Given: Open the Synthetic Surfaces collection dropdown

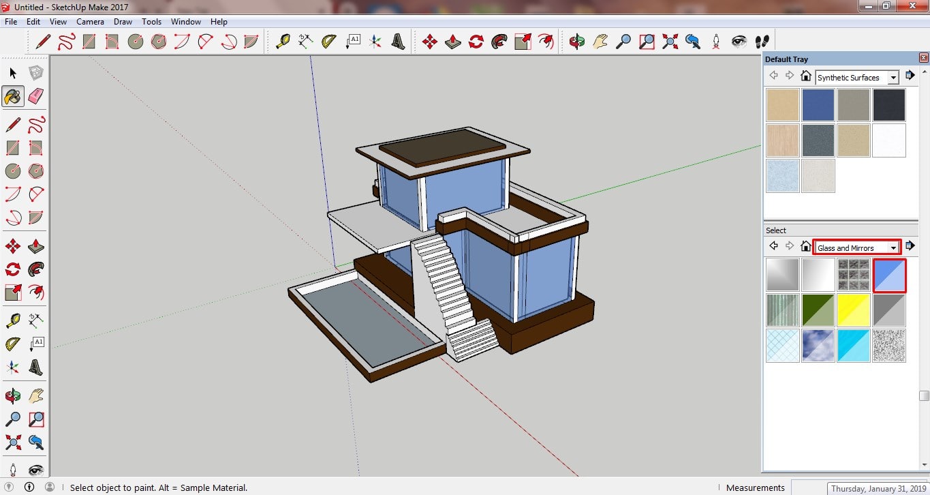Looking at the screenshot, I should (x=893, y=78).
